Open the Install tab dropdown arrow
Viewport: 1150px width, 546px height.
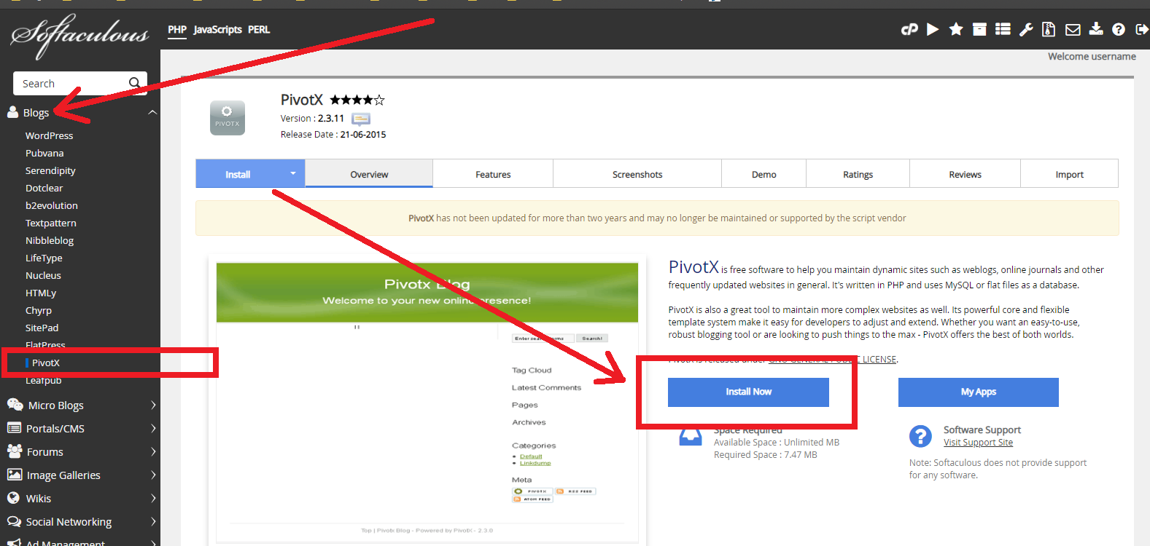[x=293, y=174]
